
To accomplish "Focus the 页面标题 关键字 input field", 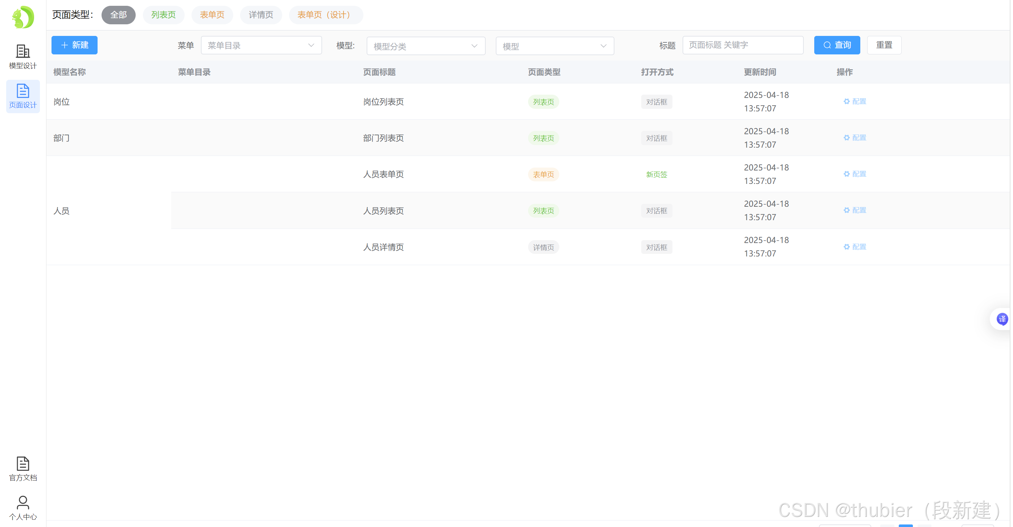I will point(742,45).
